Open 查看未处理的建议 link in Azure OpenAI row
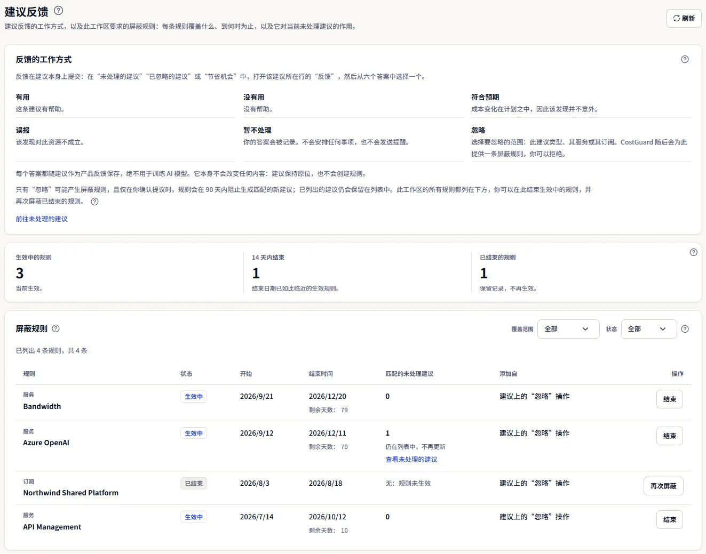 coord(411,460)
